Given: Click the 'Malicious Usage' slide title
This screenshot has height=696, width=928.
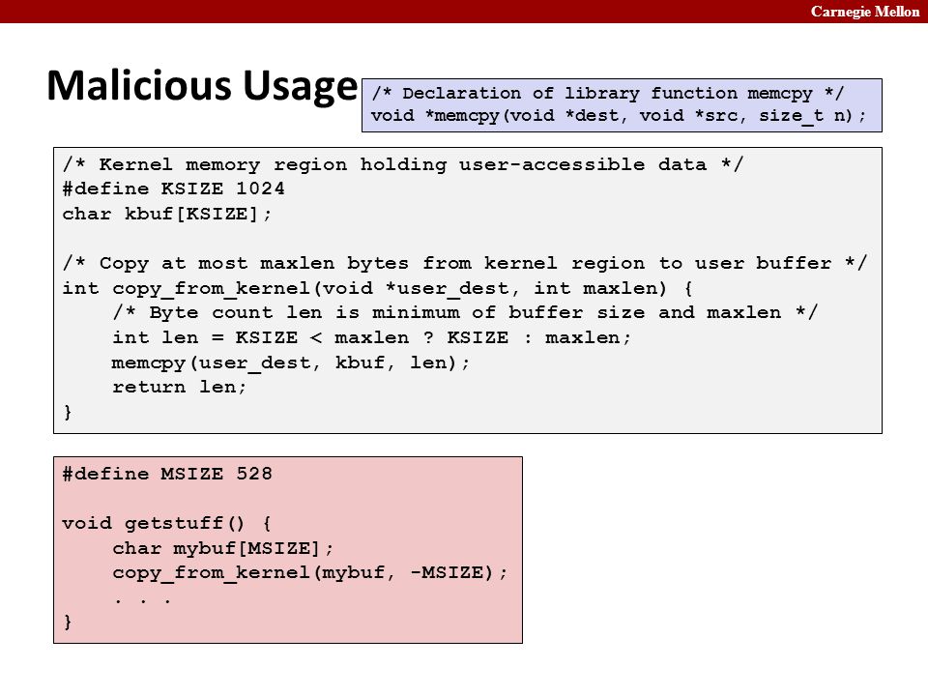Looking at the screenshot, I should click(202, 86).
